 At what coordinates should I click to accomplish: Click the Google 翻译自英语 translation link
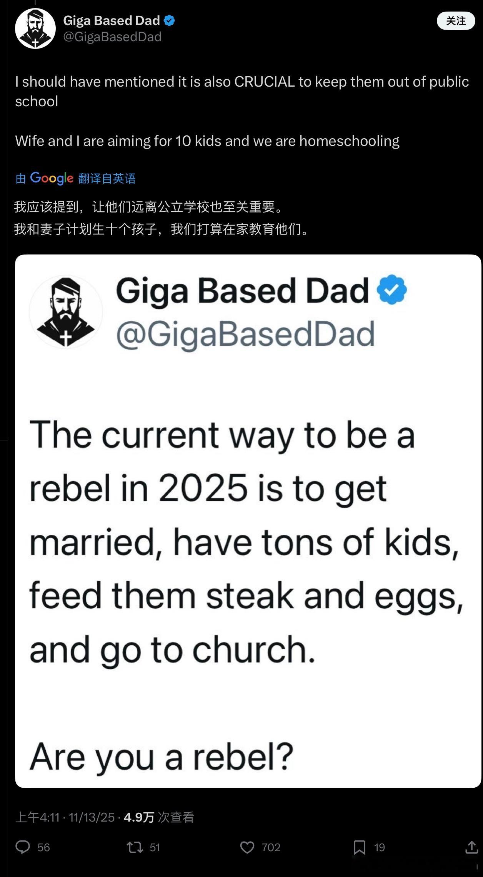coord(75,178)
